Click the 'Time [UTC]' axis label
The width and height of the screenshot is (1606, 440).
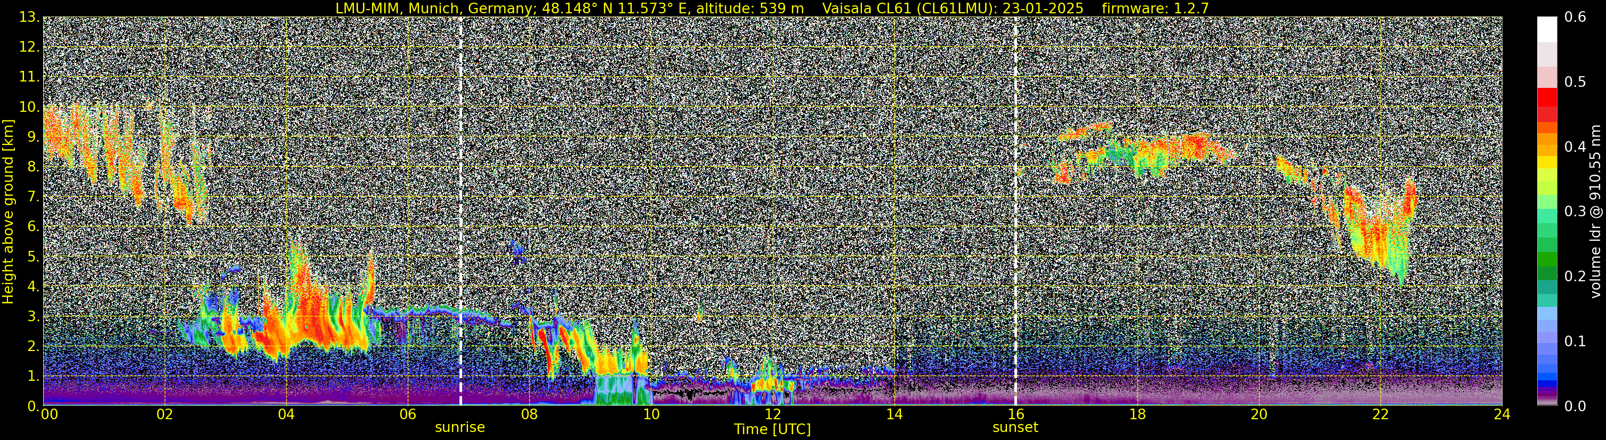[772, 429]
